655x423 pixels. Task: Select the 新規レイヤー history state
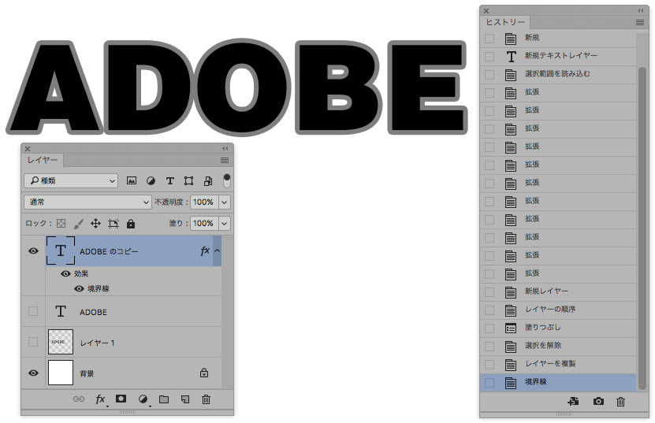pos(558,291)
